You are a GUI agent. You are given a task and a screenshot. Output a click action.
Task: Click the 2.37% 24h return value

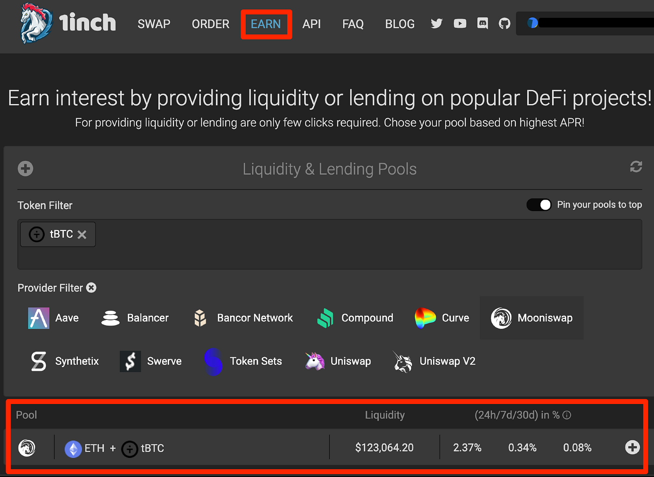tap(467, 448)
